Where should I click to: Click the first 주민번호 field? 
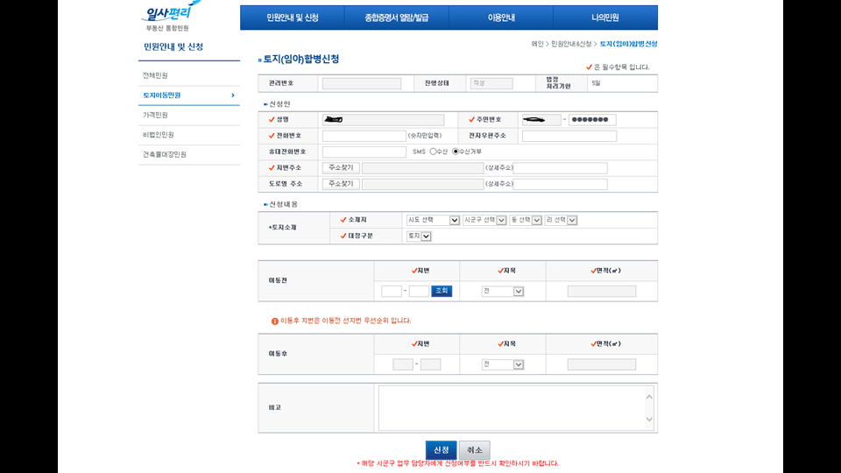pos(541,120)
